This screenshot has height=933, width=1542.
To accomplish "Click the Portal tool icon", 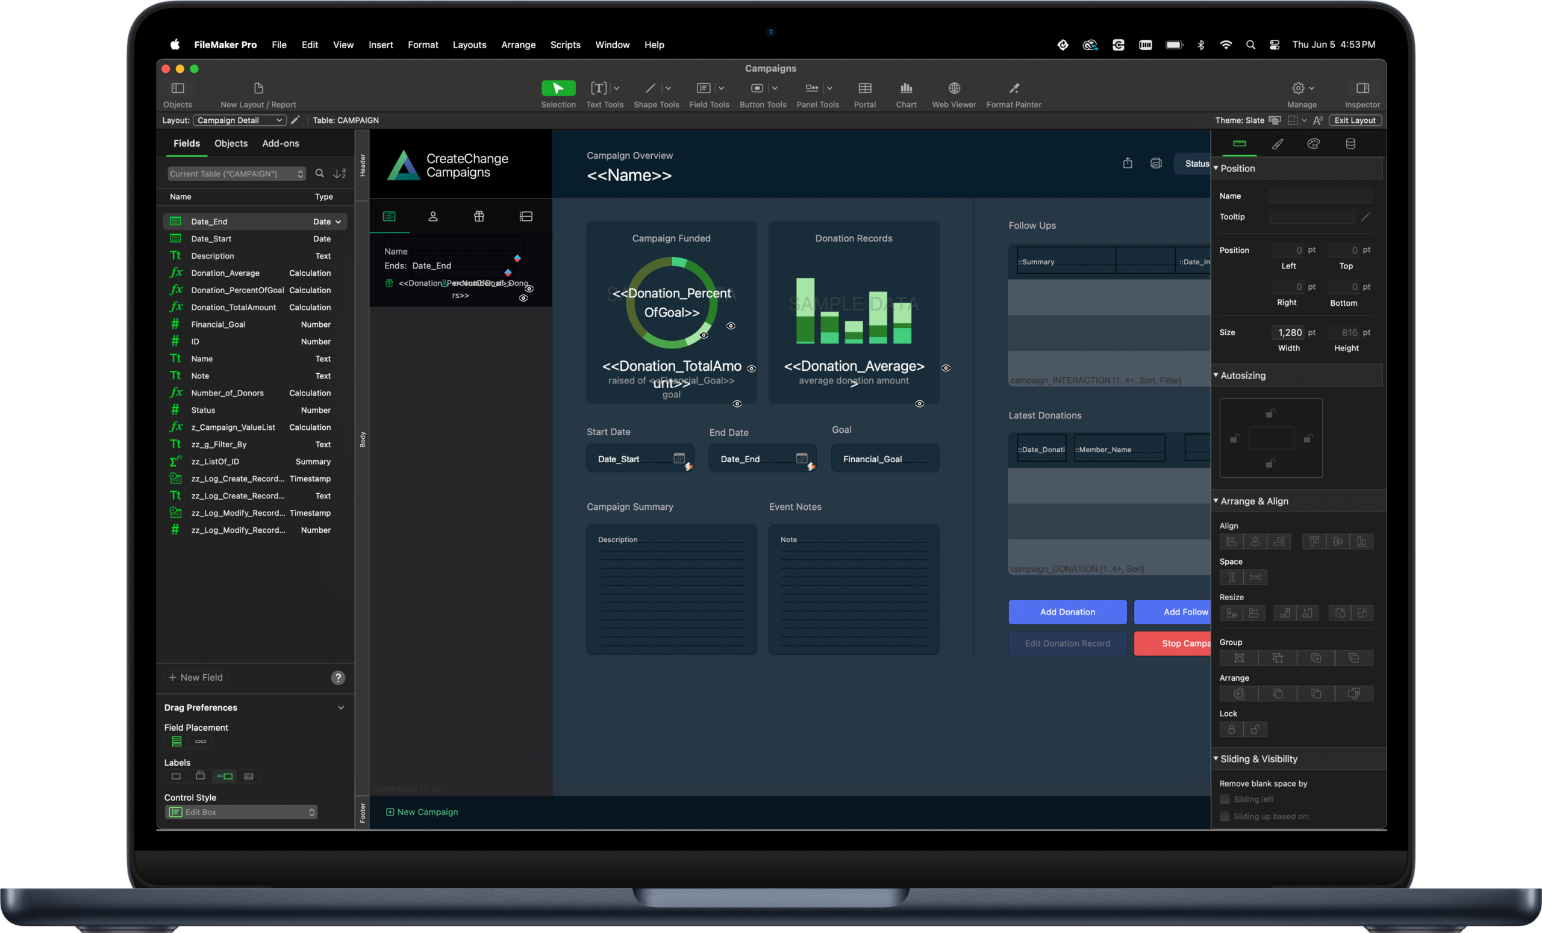I will pyautogui.click(x=864, y=88).
